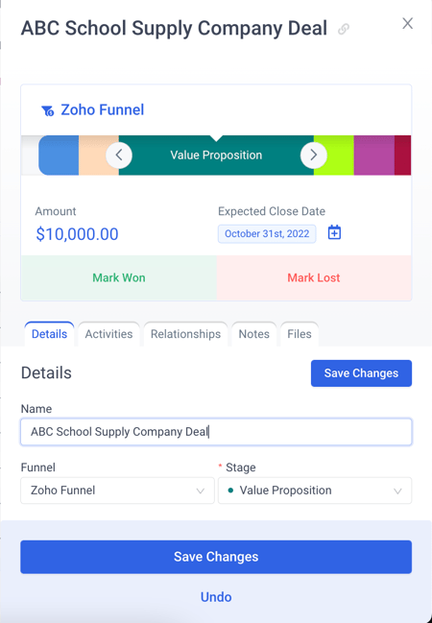Image resolution: width=432 pixels, height=623 pixels.
Task: Select the blue first stage segment
Action: 59,155
